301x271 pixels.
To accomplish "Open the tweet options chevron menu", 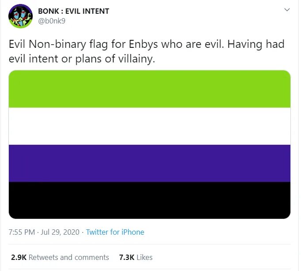I will click(x=287, y=10).
